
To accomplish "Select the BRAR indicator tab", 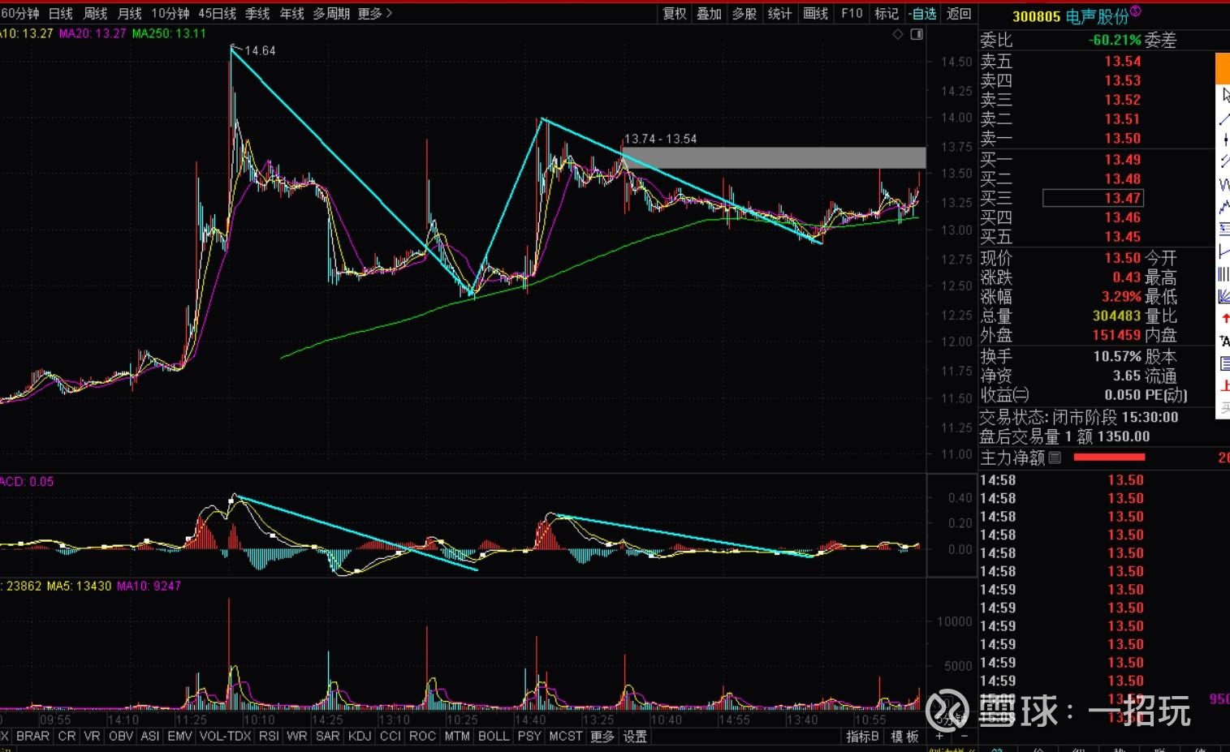I will pos(32,737).
